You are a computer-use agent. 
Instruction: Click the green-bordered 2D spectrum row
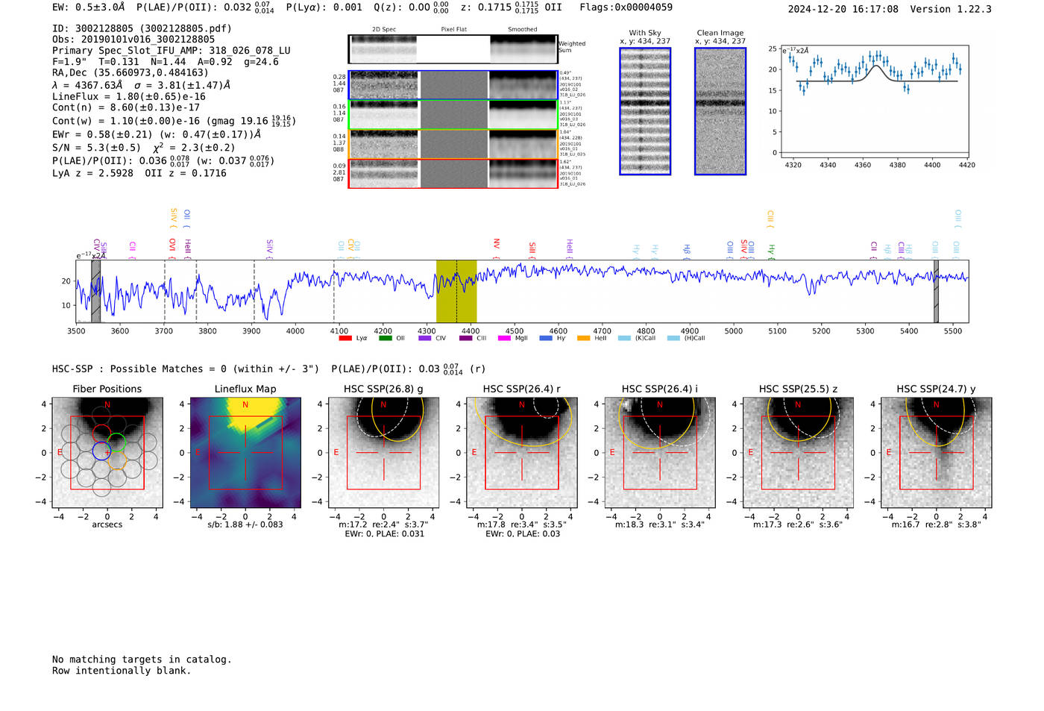click(x=453, y=115)
